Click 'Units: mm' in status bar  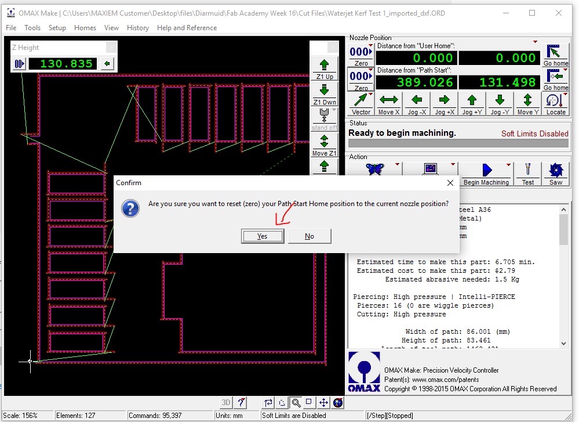229,416
